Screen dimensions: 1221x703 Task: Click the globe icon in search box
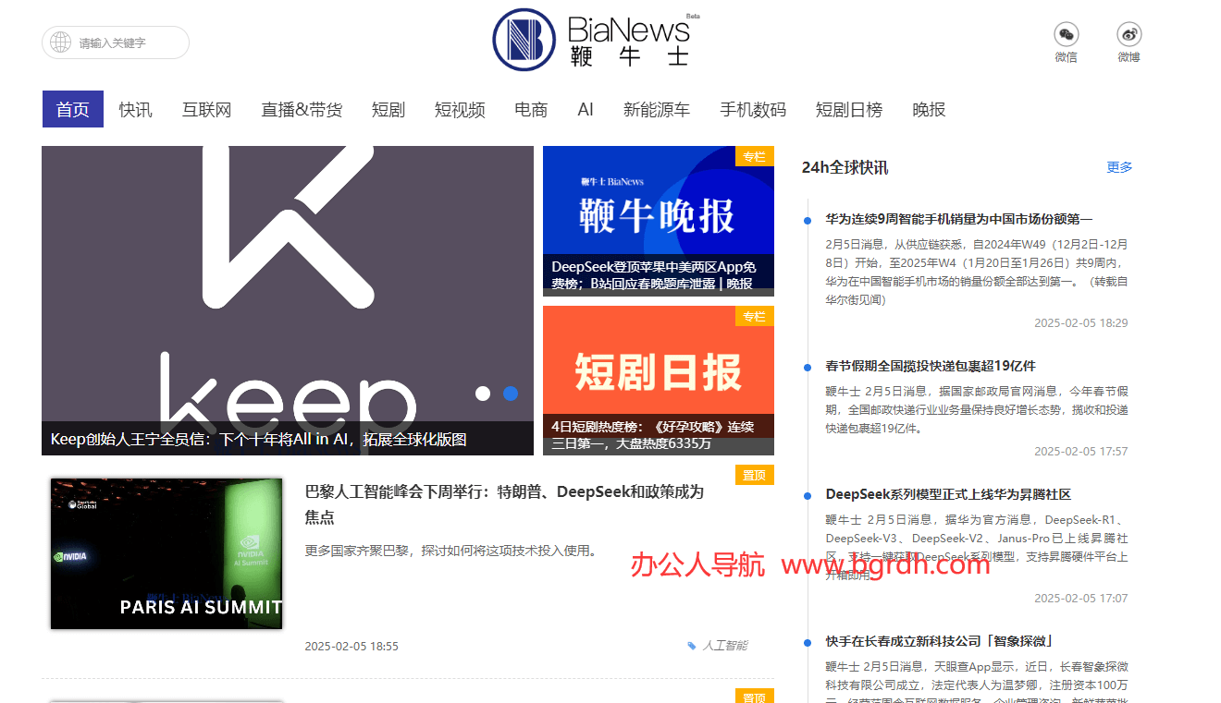[61, 42]
